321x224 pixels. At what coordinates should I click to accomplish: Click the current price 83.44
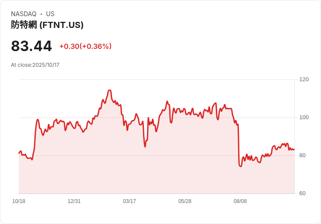[31, 46]
